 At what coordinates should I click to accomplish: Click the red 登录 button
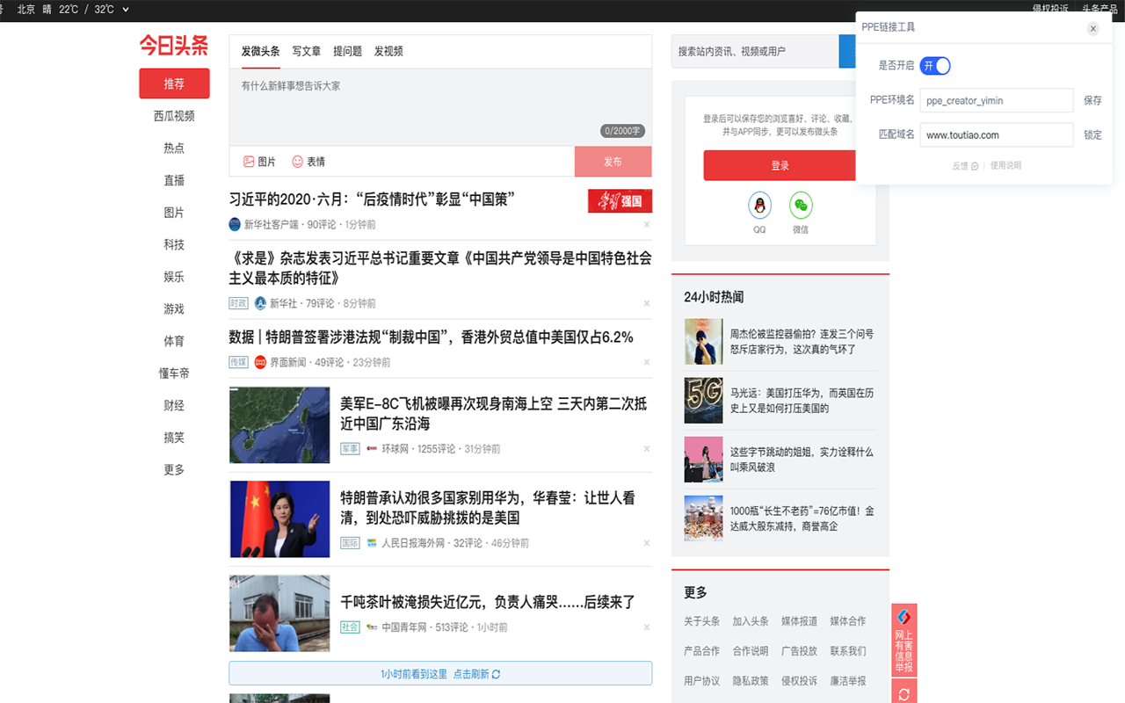[x=780, y=165]
